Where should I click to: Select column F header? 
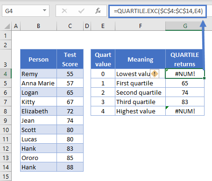tap(141, 26)
